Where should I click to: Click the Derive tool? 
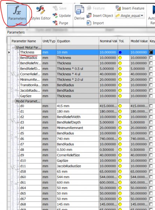coord(79,13)
